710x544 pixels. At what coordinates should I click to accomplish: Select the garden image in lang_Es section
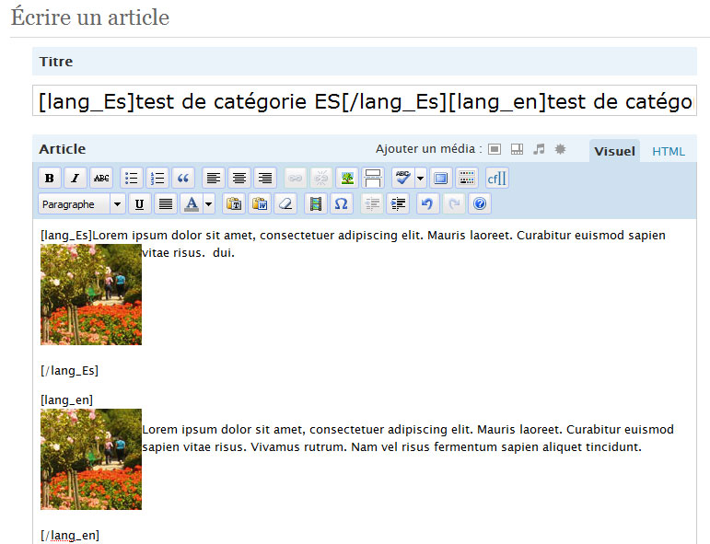click(91, 295)
